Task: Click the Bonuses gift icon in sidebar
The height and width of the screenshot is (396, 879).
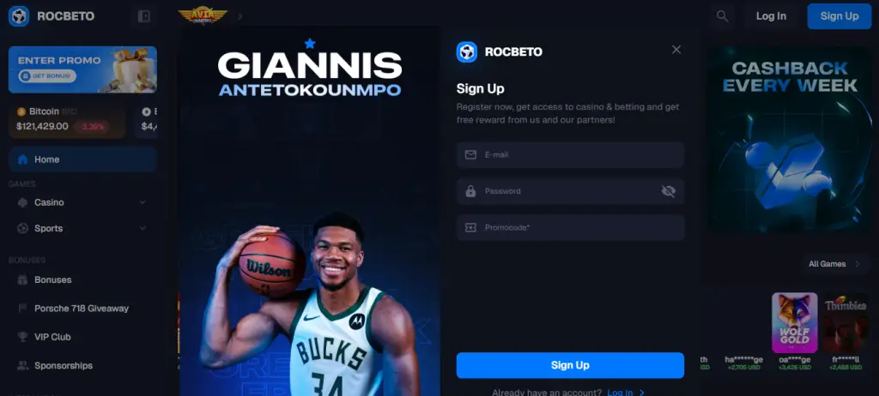Action: coord(22,279)
